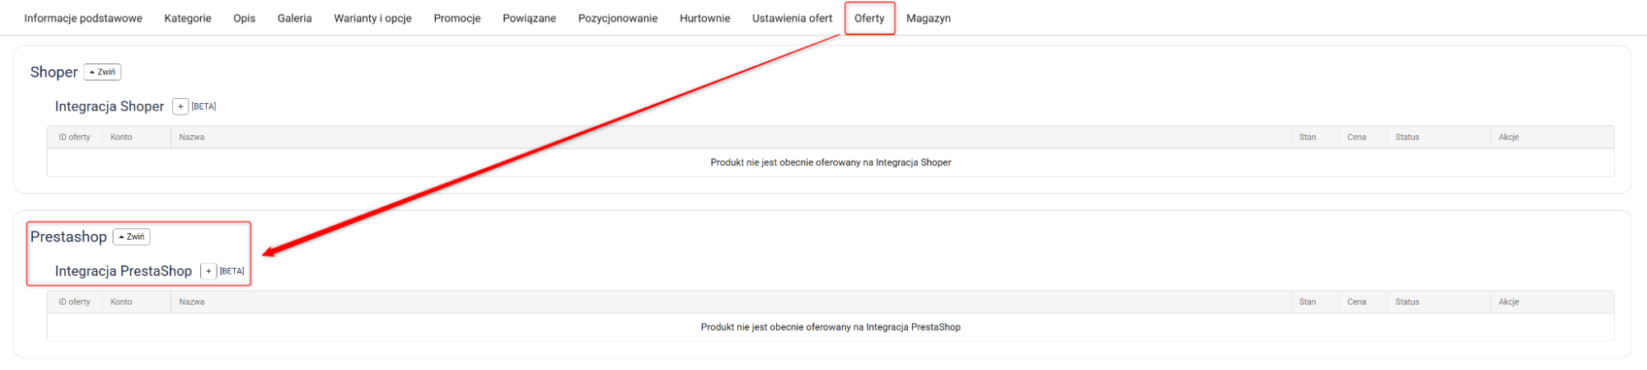1647x370 pixels.
Task: Click the Status column header in PrestaShop table
Action: point(1407,302)
